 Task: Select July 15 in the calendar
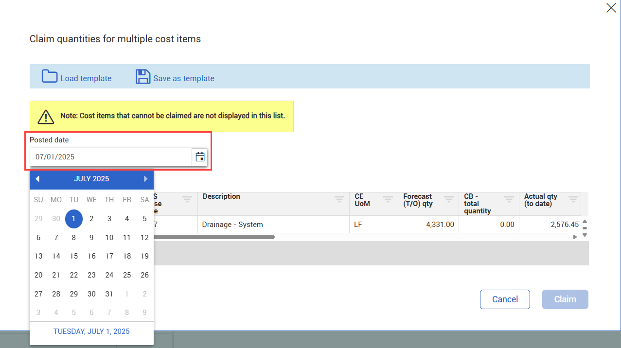click(74, 256)
